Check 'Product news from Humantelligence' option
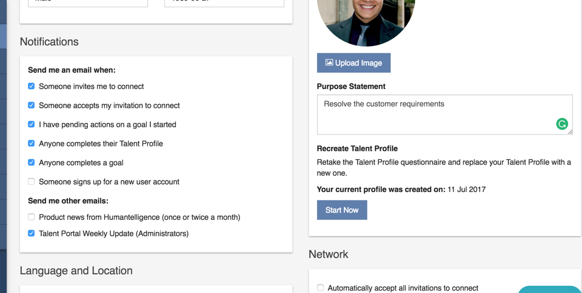582x293 pixels. click(x=32, y=217)
